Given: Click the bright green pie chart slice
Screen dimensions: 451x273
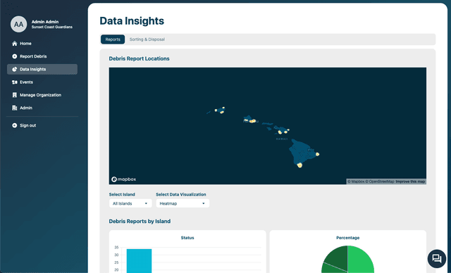Looking at the screenshot, I should pyautogui.click(x=361, y=259).
